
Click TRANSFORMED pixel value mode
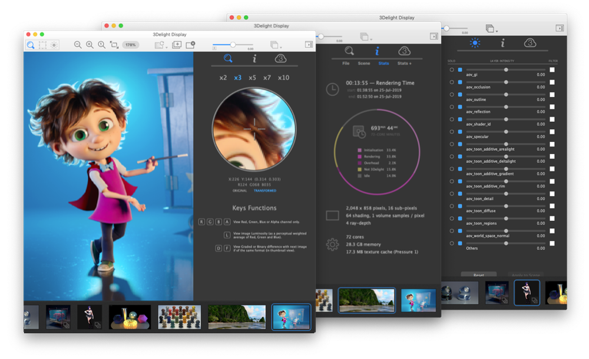(x=265, y=191)
